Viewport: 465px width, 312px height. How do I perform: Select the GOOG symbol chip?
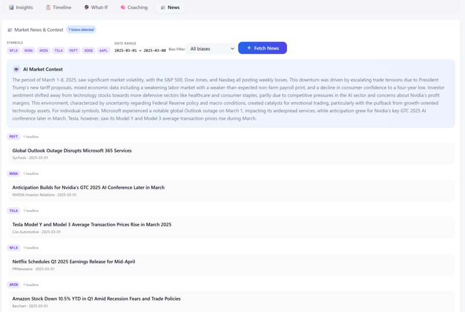[x=88, y=51]
